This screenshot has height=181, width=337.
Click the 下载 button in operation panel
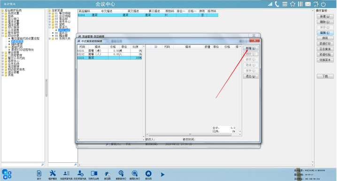click(325, 76)
